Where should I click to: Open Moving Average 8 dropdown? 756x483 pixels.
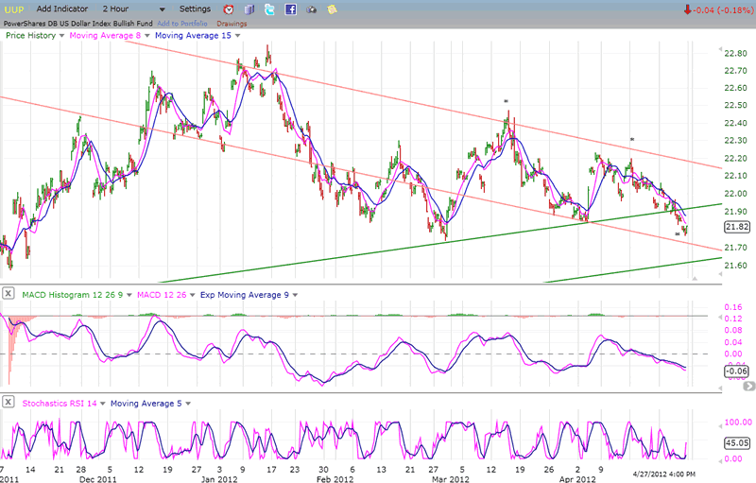[146, 35]
